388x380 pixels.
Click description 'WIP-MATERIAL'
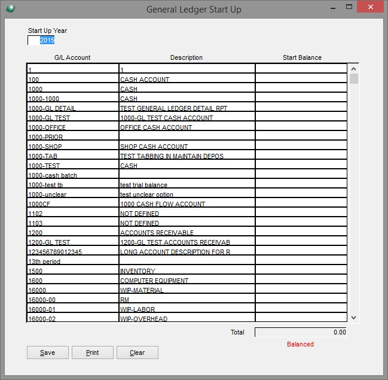(187, 289)
